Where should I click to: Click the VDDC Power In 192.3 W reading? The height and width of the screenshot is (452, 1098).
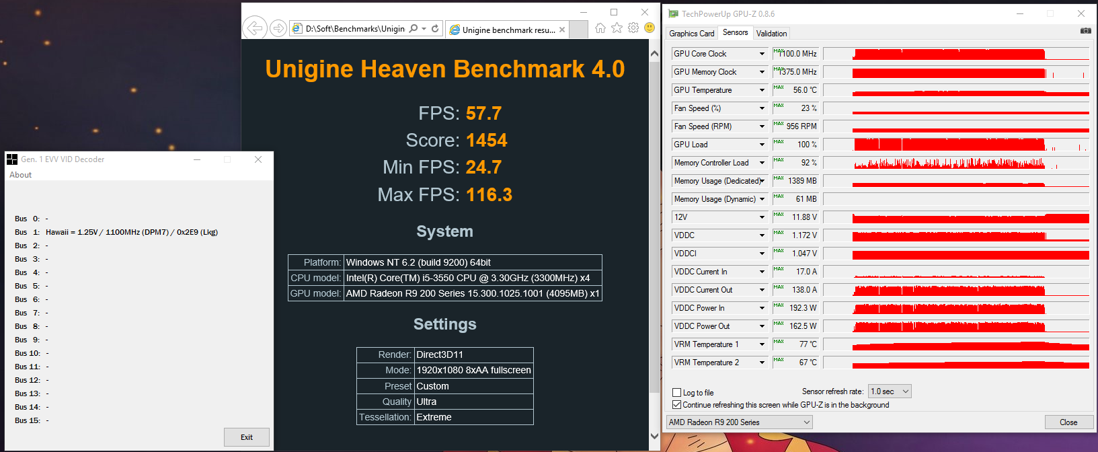click(797, 308)
